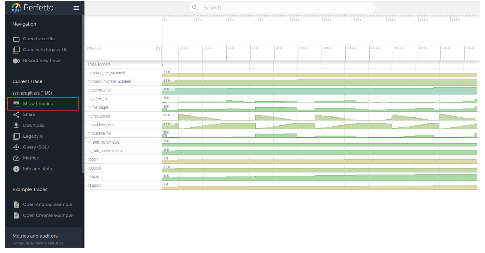
Task: Collapse the Example Traces section
Action: (30, 189)
